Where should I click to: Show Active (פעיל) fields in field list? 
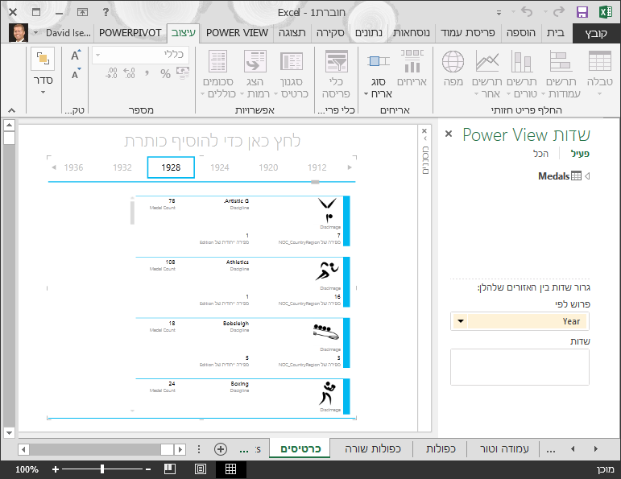[580, 154]
